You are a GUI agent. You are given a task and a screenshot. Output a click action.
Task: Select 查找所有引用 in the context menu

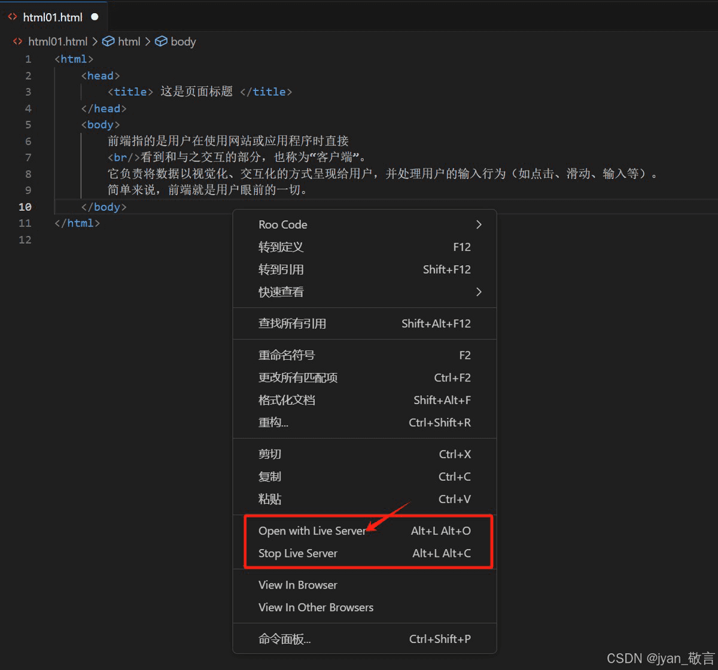[292, 323]
